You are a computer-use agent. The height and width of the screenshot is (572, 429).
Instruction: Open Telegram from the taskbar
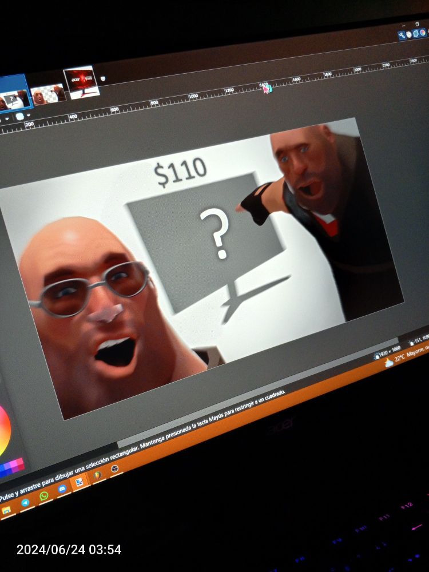click(25, 503)
